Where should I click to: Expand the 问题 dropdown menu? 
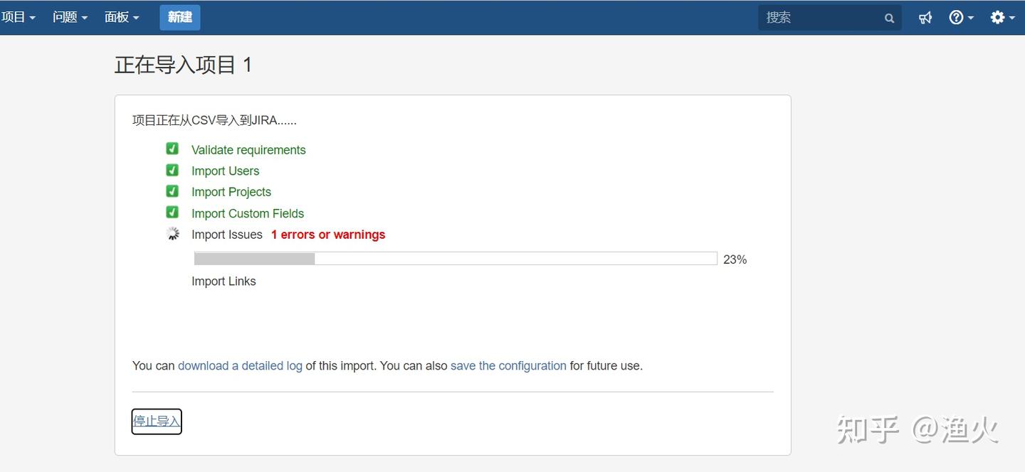point(70,17)
